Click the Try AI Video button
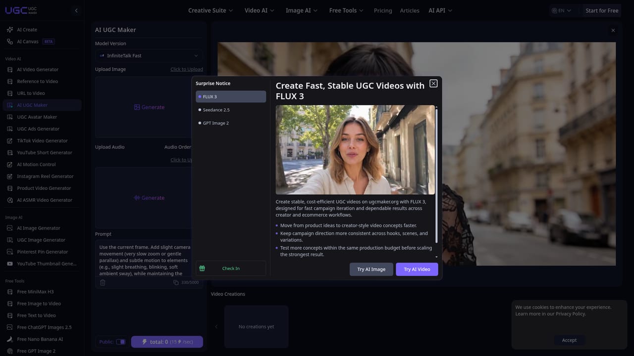This screenshot has height=356, width=634. (417, 269)
